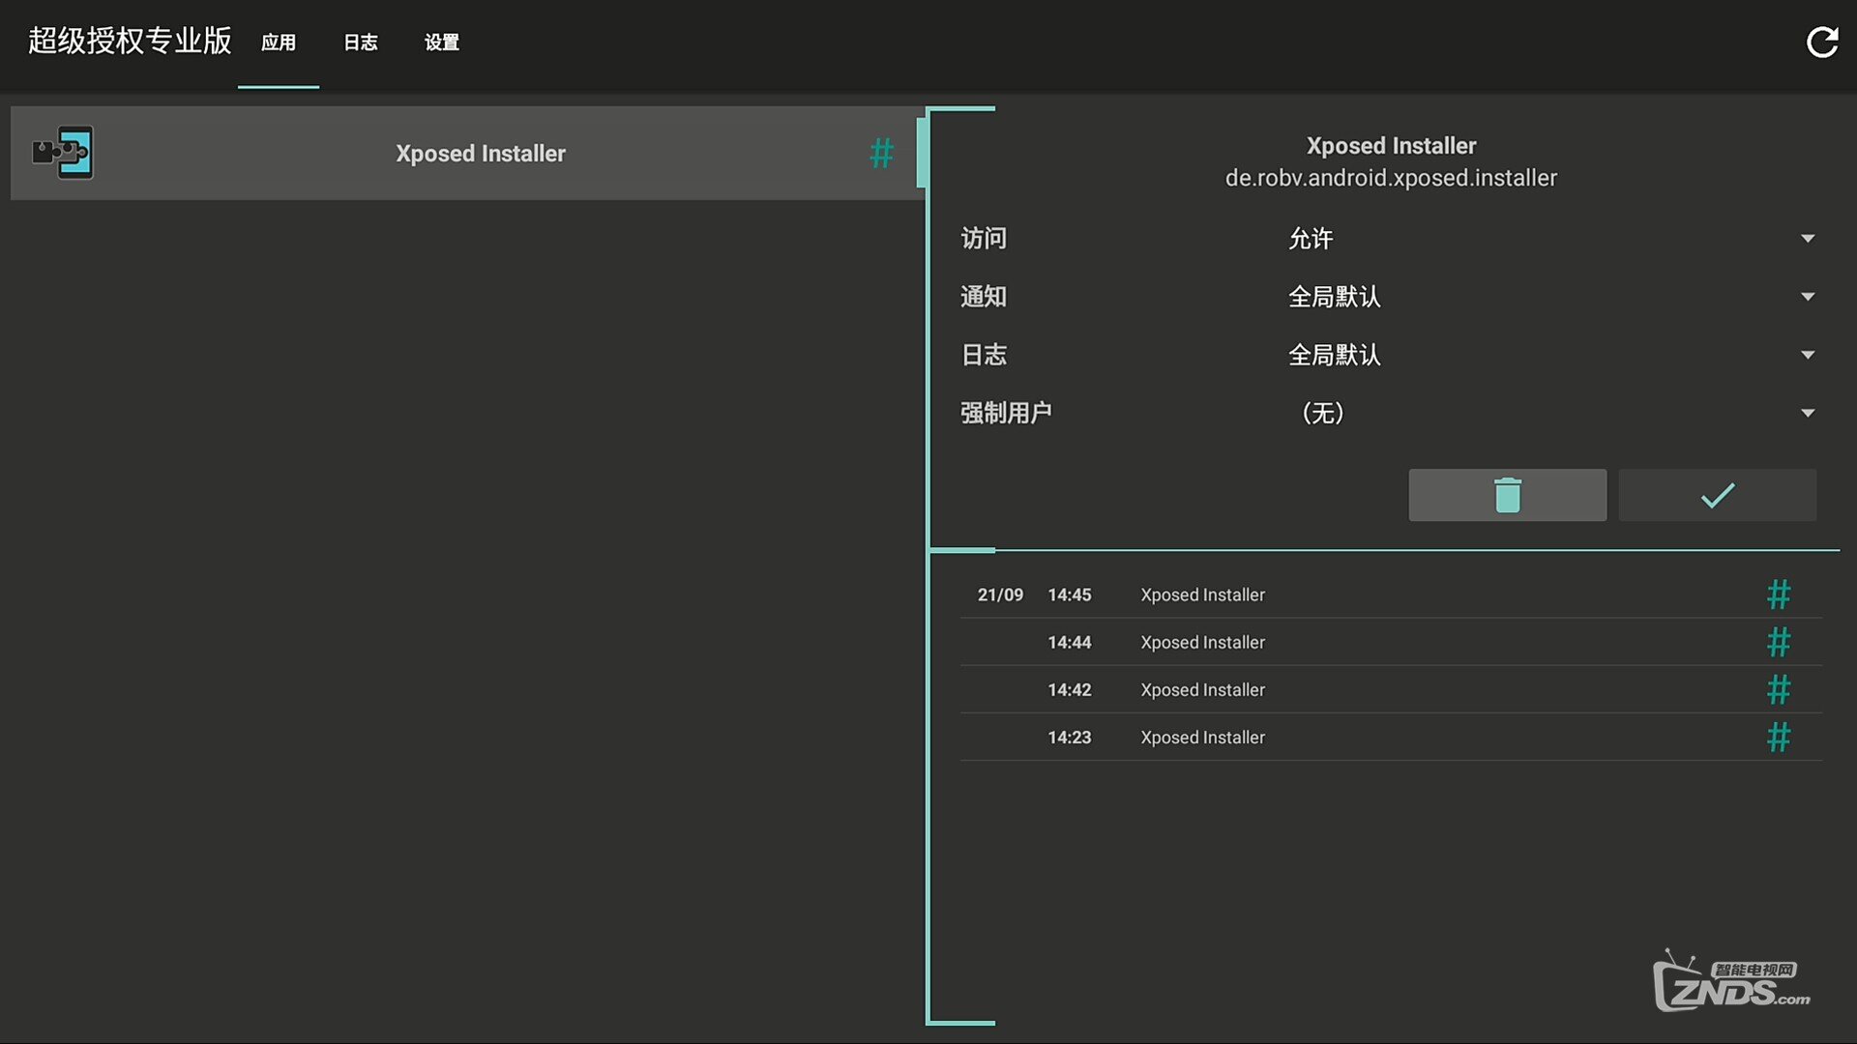Image resolution: width=1857 pixels, height=1044 pixels.
Task: Open the 访问 access dropdown set to 允许
Action: pos(1551,239)
